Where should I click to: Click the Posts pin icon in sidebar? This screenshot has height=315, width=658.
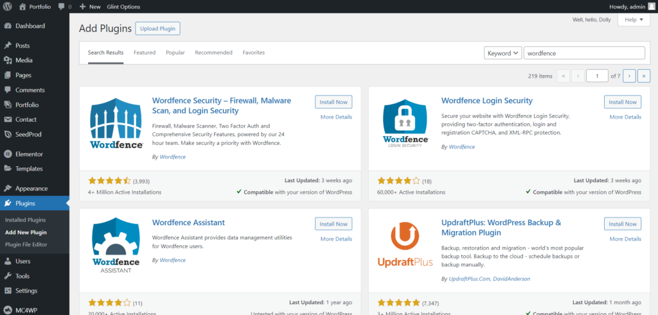coord(8,46)
